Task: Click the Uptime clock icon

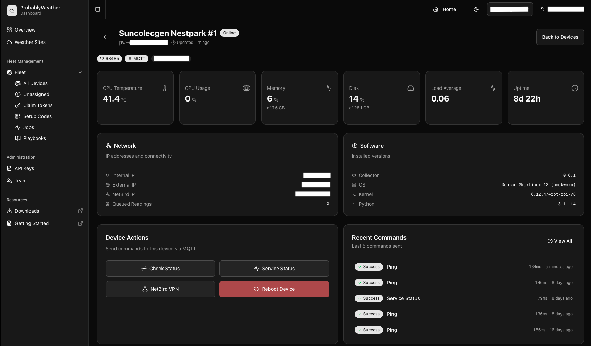Action: coord(575,88)
